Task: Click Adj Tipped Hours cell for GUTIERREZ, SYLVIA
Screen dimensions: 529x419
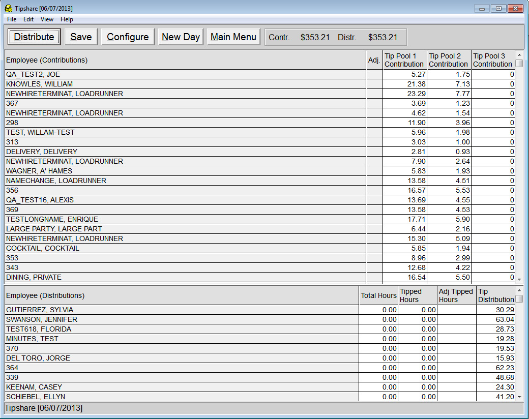Action: (x=457, y=310)
